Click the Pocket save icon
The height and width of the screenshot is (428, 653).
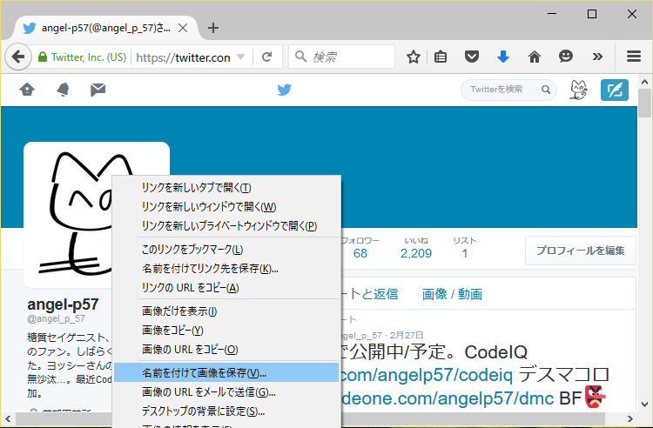click(x=471, y=57)
